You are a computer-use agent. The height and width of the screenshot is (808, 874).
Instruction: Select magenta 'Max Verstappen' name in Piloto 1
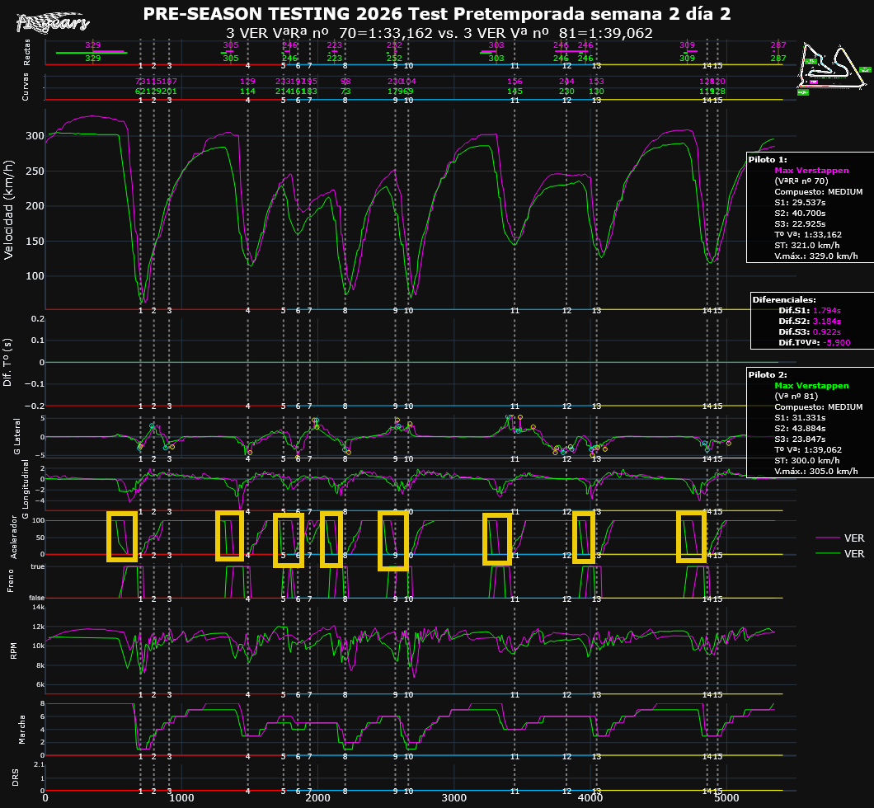point(811,171)
